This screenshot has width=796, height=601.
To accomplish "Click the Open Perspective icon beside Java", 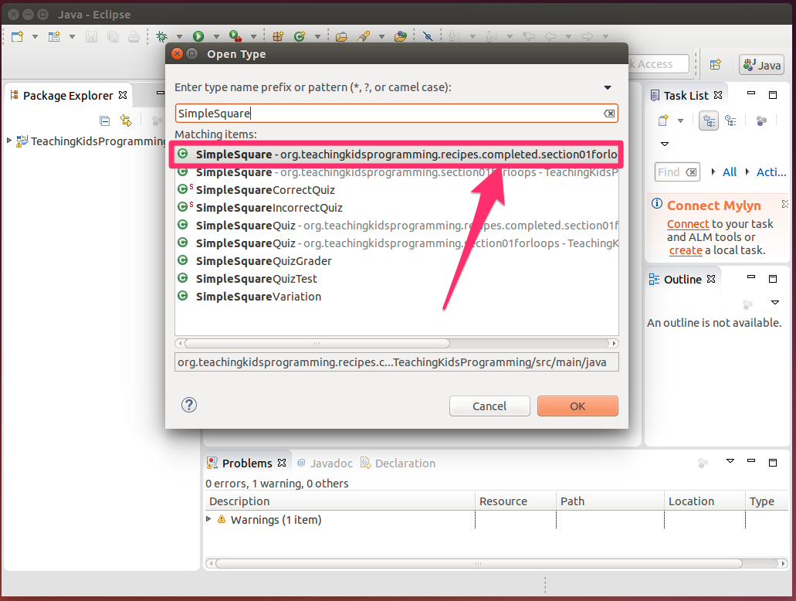I will pyautogui.click(x=716, y=65).
